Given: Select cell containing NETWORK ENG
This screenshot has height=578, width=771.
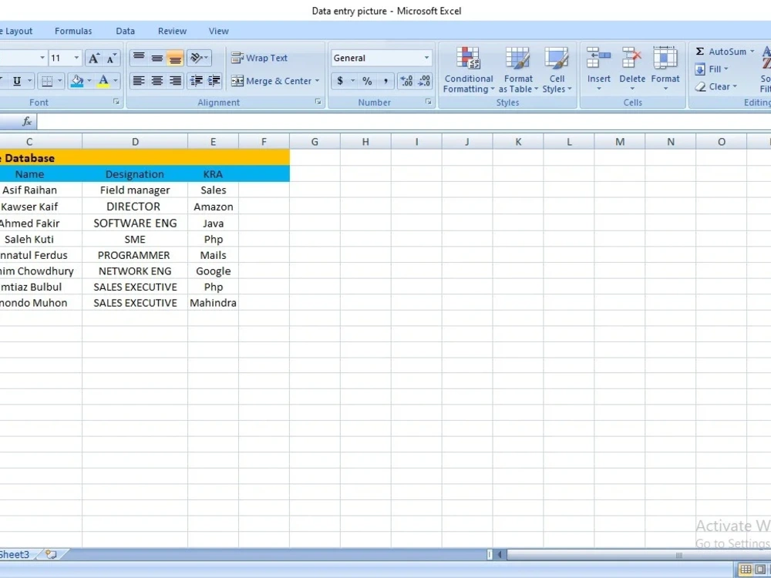Looking at the screenshot, I should pos(135,271).
